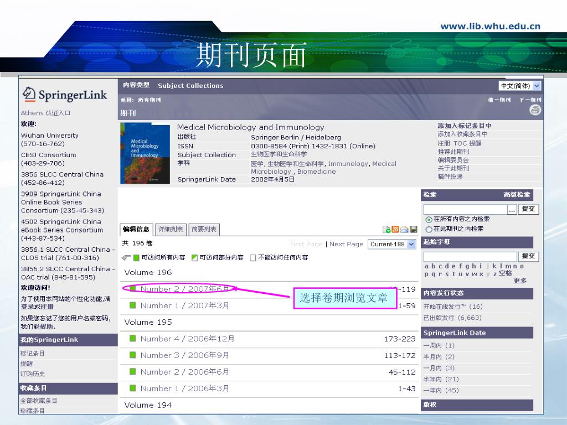The image size is (567, 425).
Task: Click 编辑委员会 link
Action: click(453, 160)
